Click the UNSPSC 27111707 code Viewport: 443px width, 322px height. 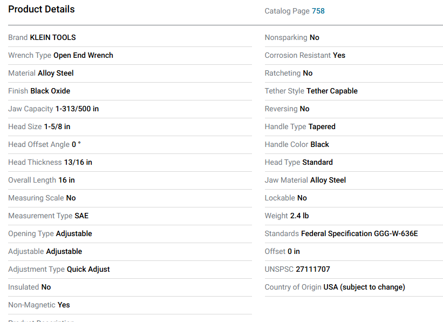(313, 269)
